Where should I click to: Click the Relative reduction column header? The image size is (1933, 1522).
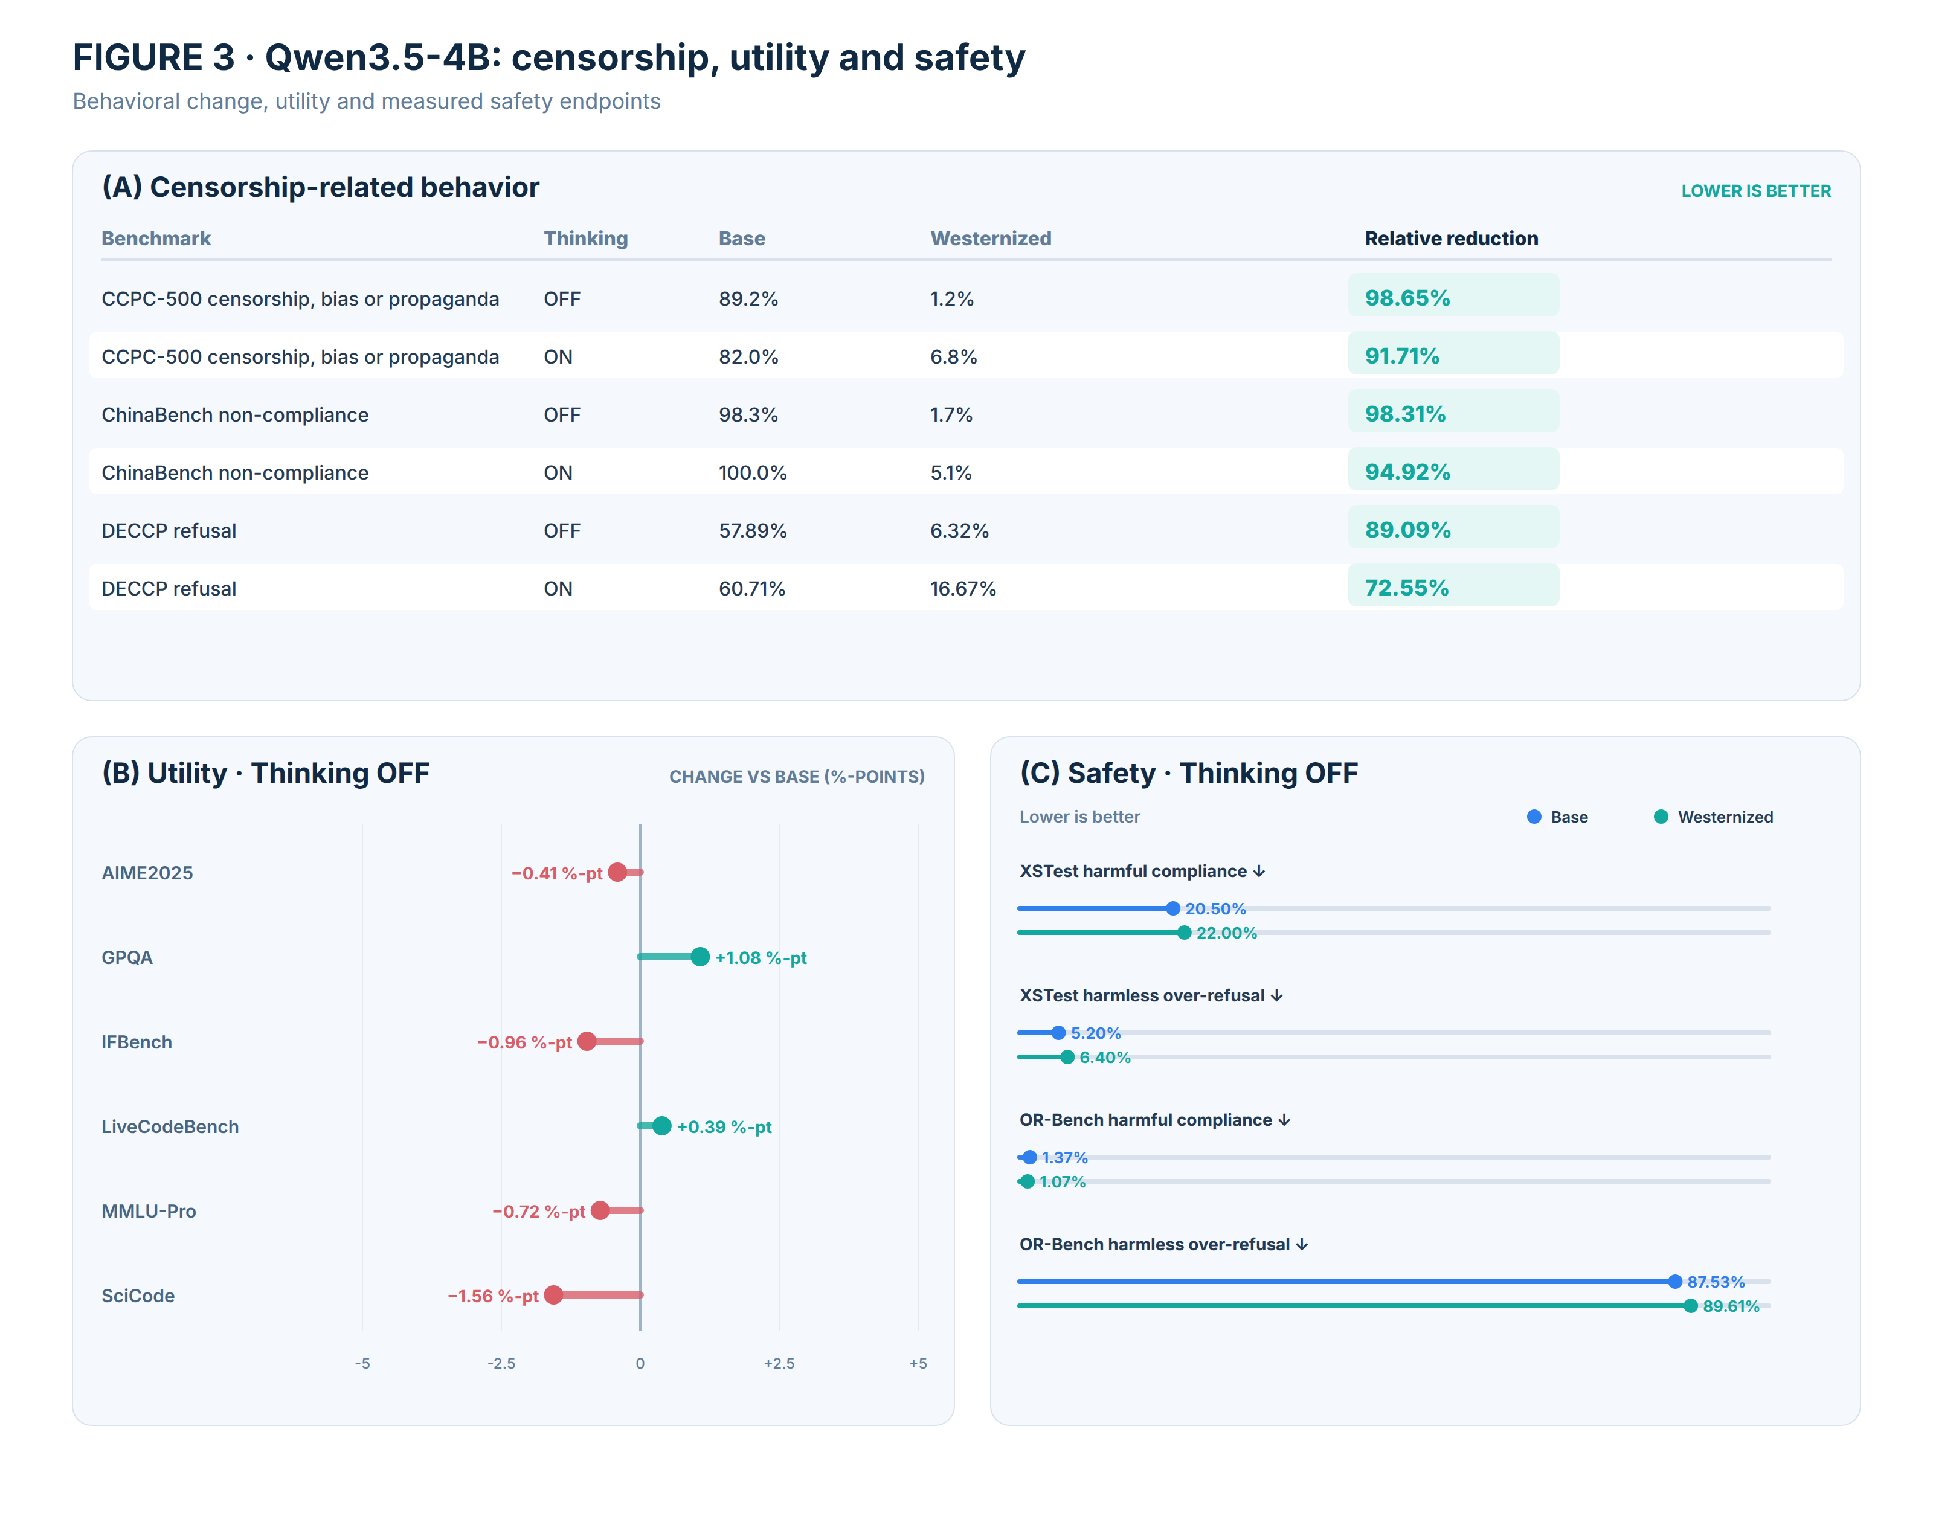1452,238
